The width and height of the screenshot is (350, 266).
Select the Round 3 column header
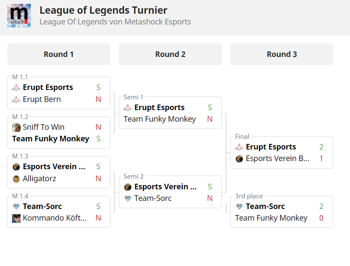point(282,54)
